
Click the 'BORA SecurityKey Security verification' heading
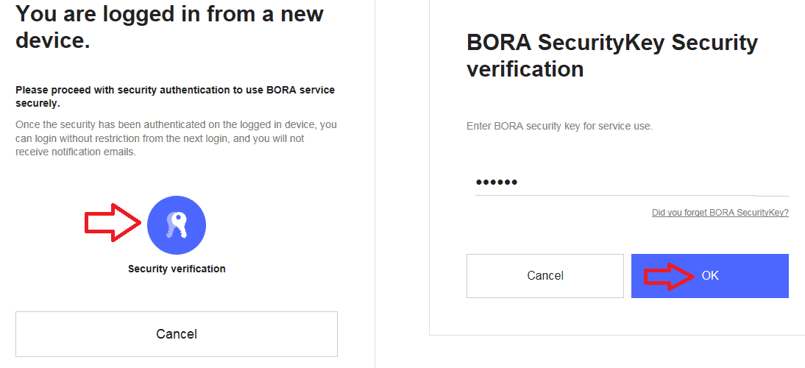click(x=612, y=55)
